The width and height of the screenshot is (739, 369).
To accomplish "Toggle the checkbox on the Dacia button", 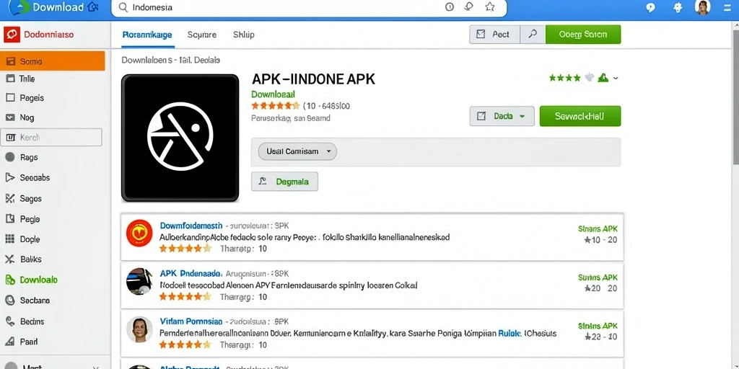I will [x=481, y=116].
